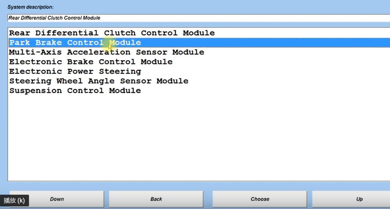
Task: Click the Choose button
Action: click(x=260, y=199)
